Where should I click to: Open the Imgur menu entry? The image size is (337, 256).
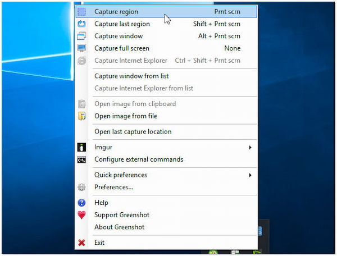166,147
